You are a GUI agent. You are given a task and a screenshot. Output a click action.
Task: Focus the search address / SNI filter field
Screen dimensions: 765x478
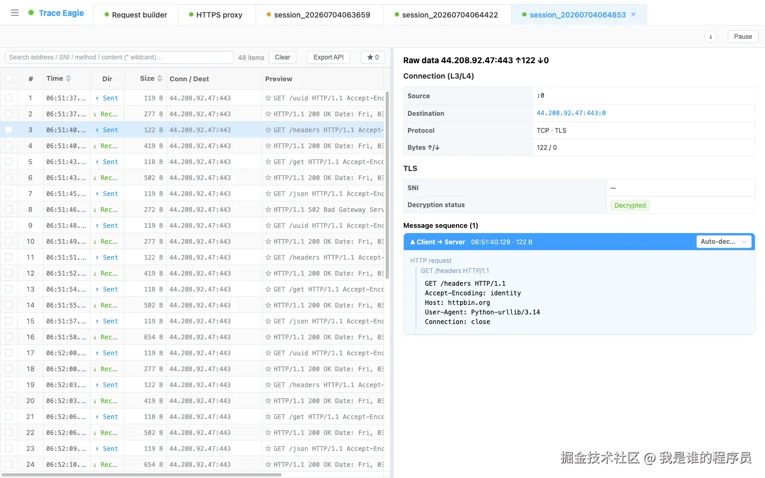pyautogui.click(x=119, y=57)
